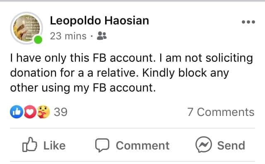Click the red heart reaction icon
Viewport: 265px width, 164px height.
[x=30, y=112]
